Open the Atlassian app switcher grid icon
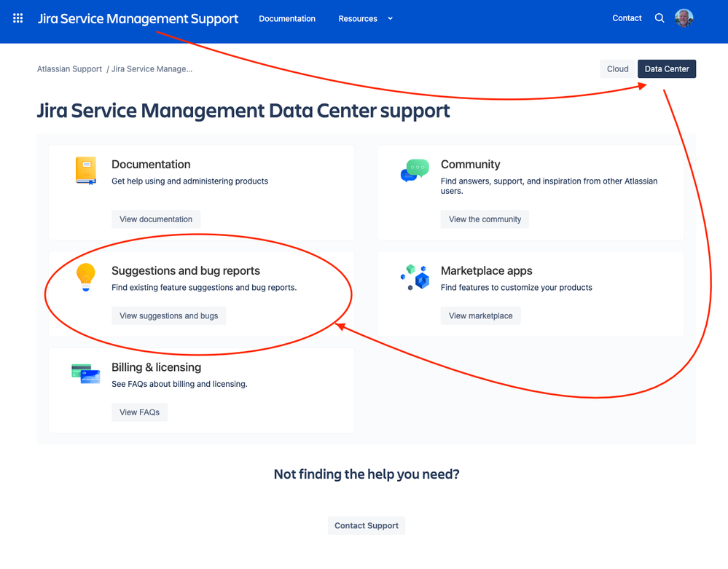 17,18
